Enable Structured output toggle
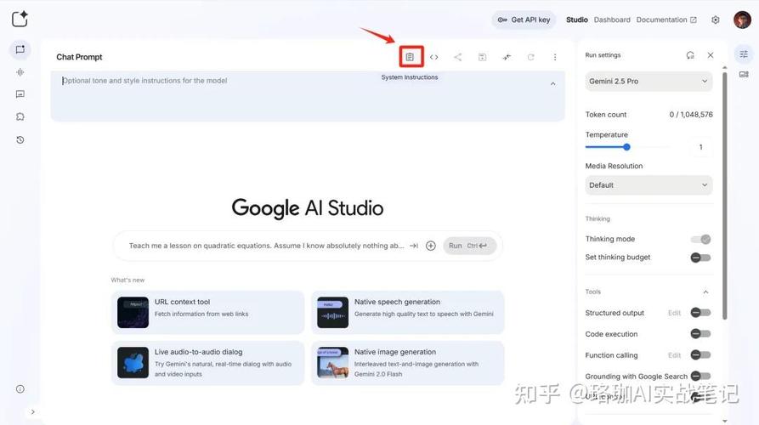759x425 pixels. [x=700, y=313]
